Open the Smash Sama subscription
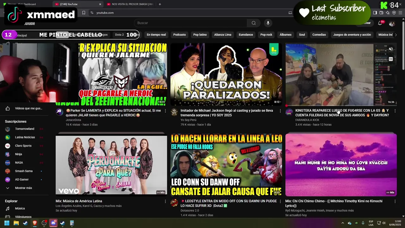 pyautogui.click(x=23, y=171)
